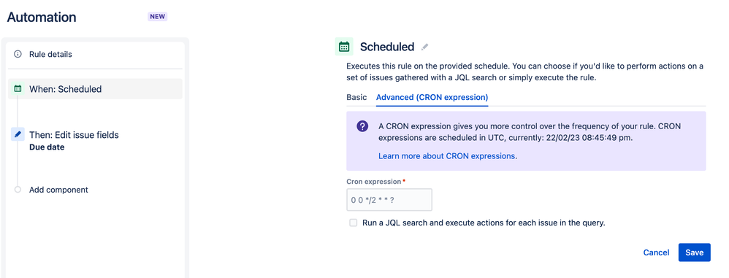Screen dimensions: 729x278
Task: Select the Advanced (CRON expression) tab
Action: pyautogui.click(x=432, y=98)
